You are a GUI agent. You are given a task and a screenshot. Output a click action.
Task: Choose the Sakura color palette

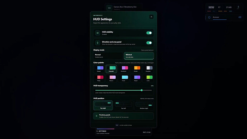coord(111,78)
